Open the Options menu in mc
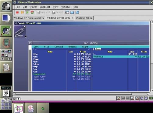Viewport: 153px width, 113px height. pos(73,47)
